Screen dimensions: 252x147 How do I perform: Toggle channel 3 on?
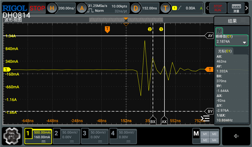[95, 136]
